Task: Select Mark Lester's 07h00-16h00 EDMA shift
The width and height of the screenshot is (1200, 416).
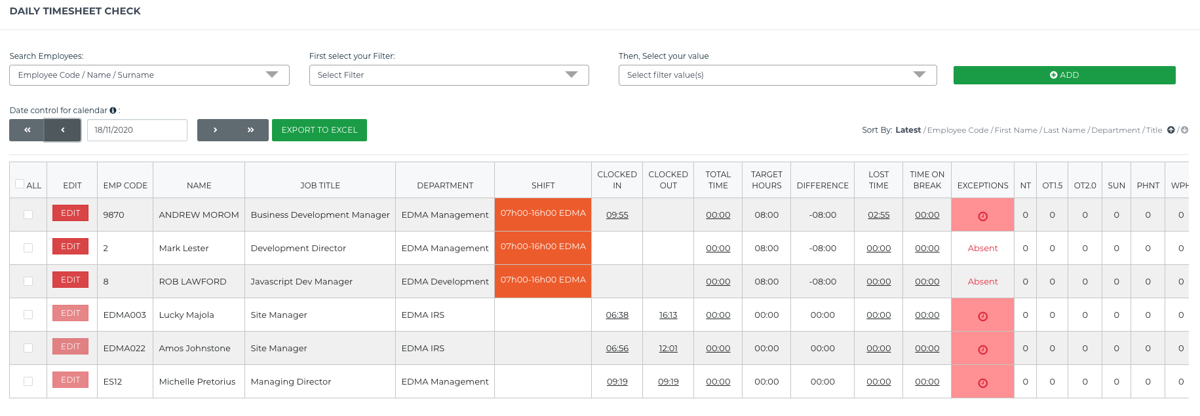Action: (543, 248)
